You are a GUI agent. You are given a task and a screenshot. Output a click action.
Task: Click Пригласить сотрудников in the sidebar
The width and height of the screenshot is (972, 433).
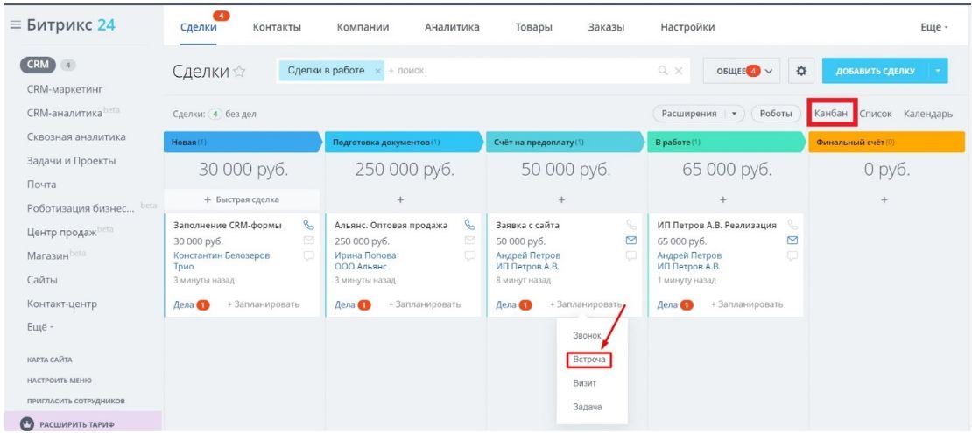[75, 400]
